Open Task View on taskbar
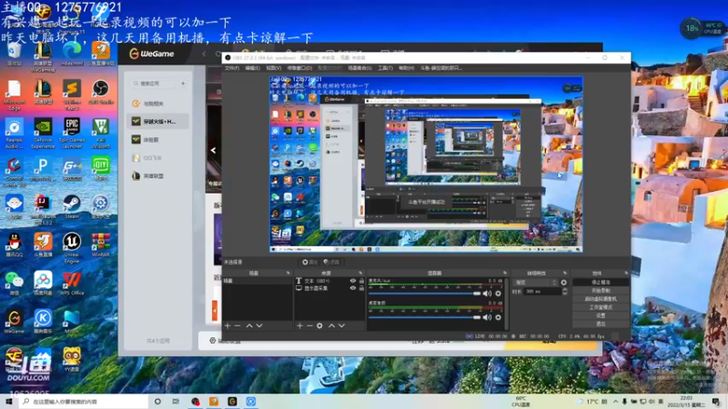728x409 pixels. [x=176, y=402]
